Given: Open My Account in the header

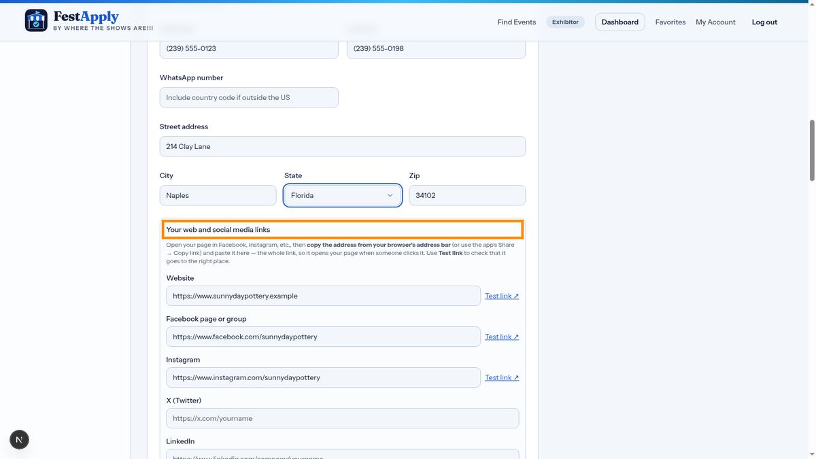Looking at the screenshot, I should [x=715, y=22].
